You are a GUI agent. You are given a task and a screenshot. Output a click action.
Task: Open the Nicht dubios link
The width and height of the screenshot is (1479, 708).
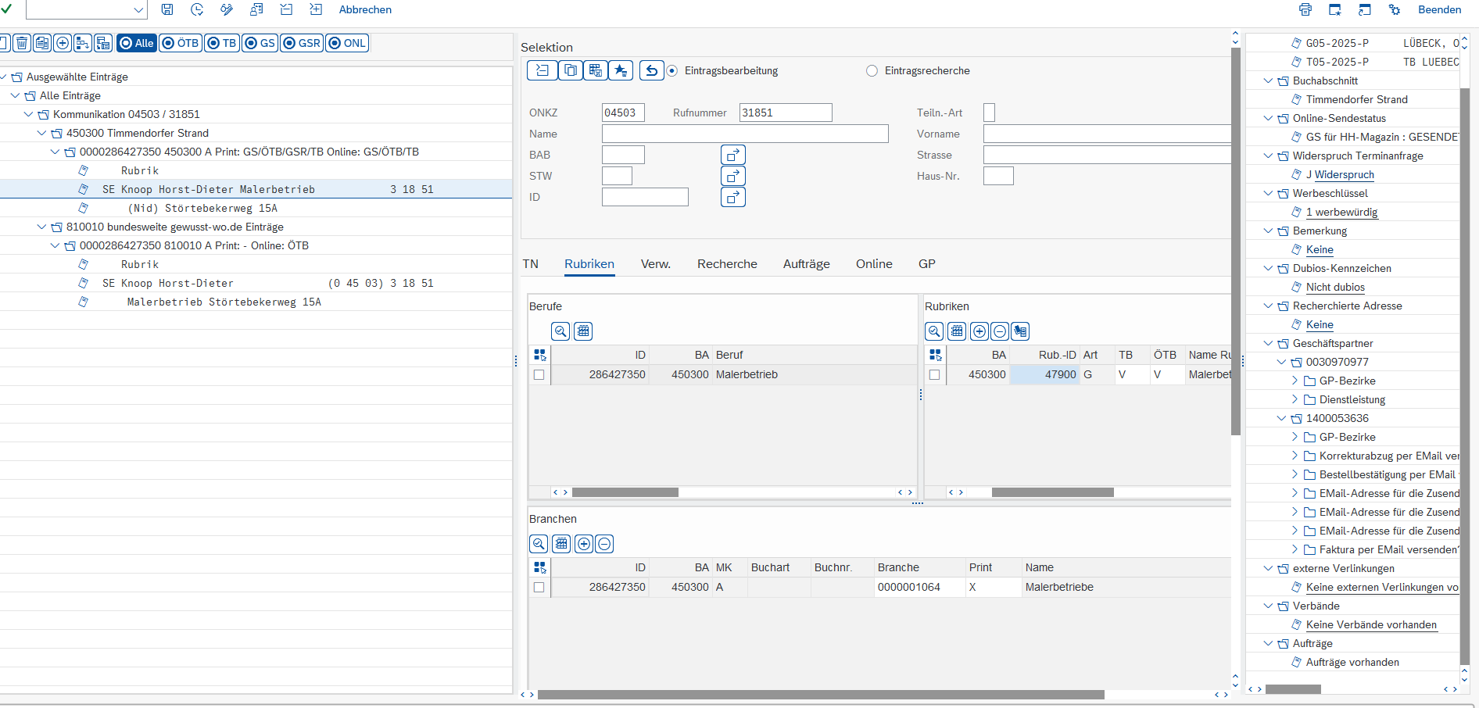1335,288
